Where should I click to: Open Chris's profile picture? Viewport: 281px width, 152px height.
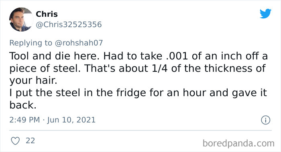(21, 20)
